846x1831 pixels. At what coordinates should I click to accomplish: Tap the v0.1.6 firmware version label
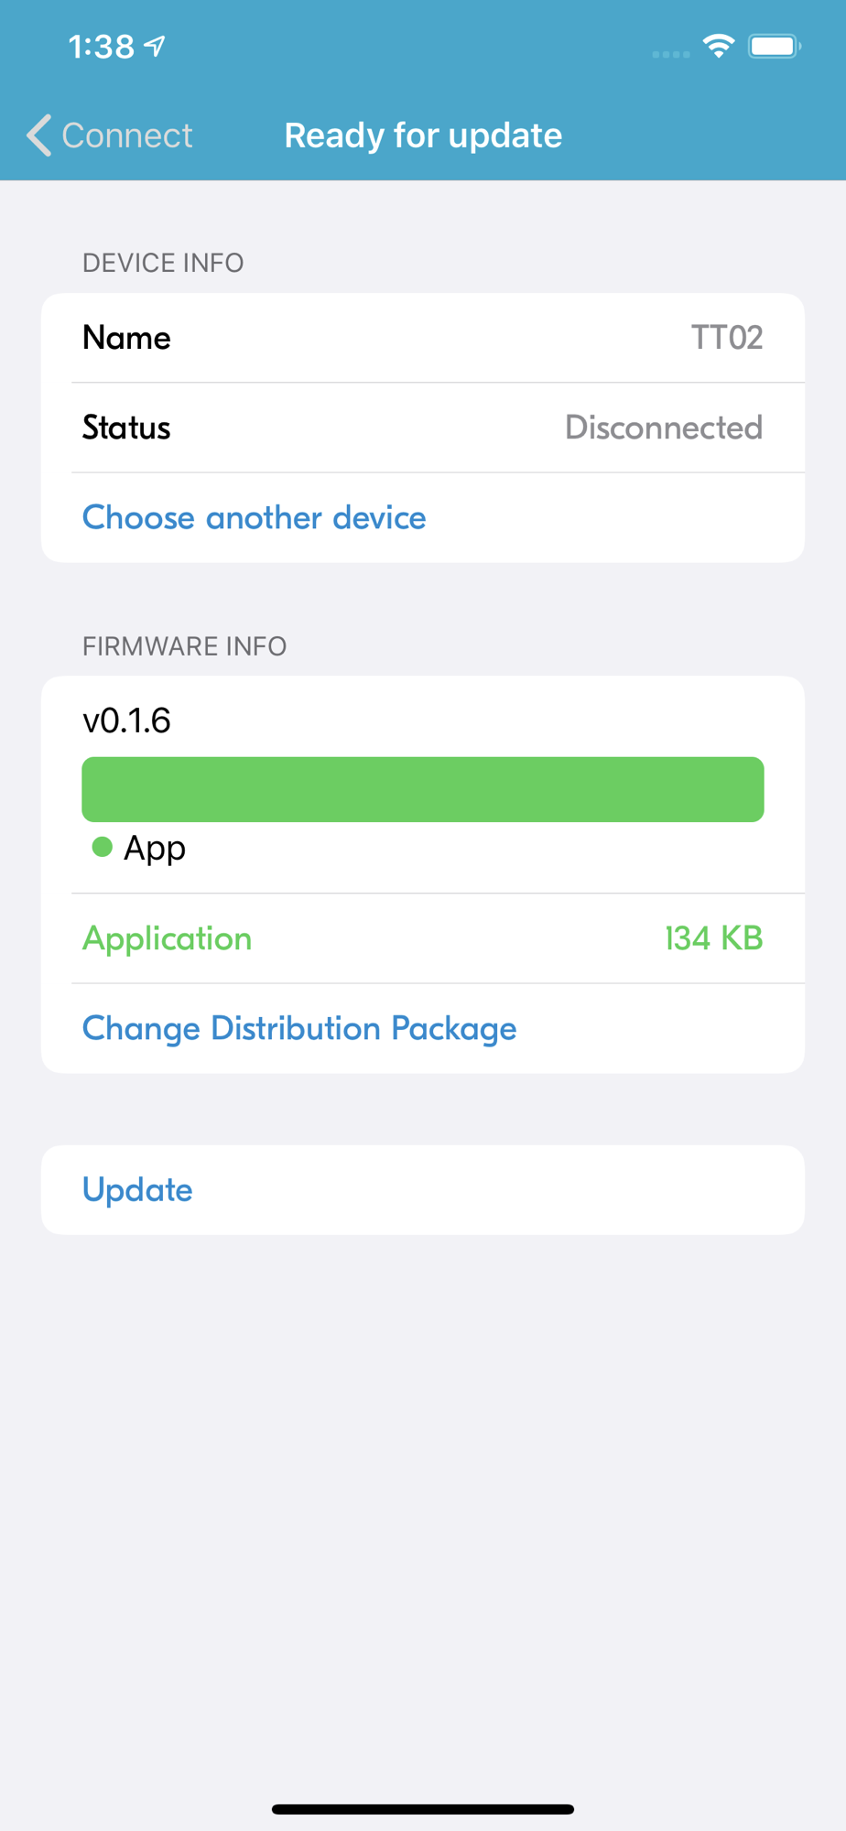126,720
